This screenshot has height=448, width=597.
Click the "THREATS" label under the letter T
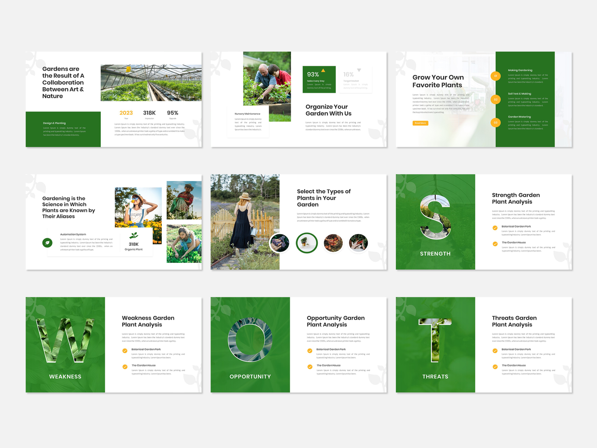(435, 377)
